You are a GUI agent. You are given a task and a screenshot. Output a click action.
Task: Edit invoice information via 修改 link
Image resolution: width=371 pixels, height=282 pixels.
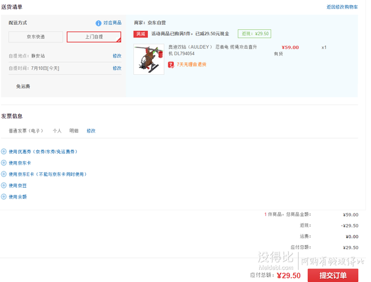point(91,131)
